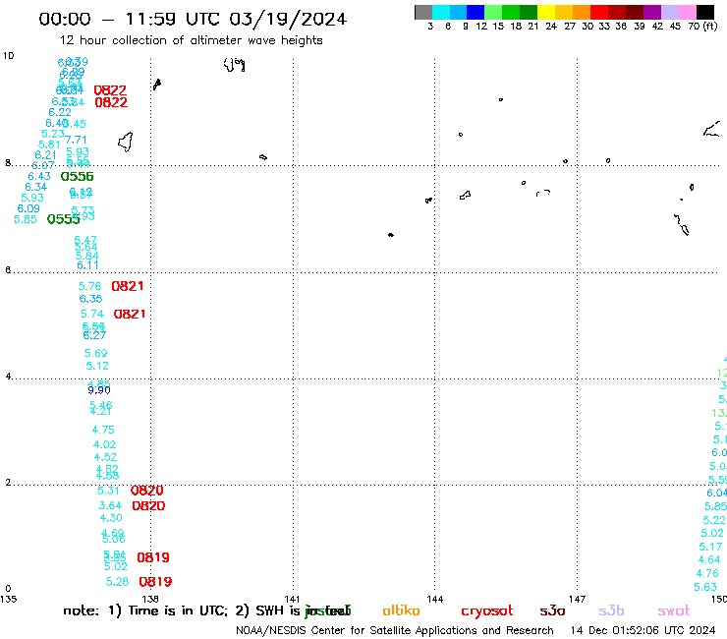Click the wave height value "7.71"
The image size is (727, 639).
tap(76, 140)
